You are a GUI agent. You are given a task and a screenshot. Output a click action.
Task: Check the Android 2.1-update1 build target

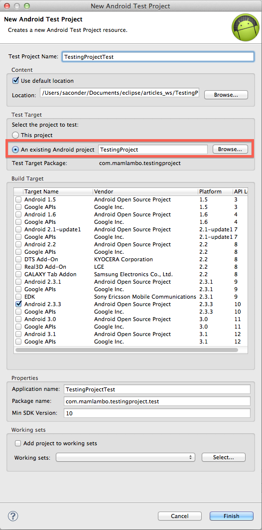tap(18, 229)
